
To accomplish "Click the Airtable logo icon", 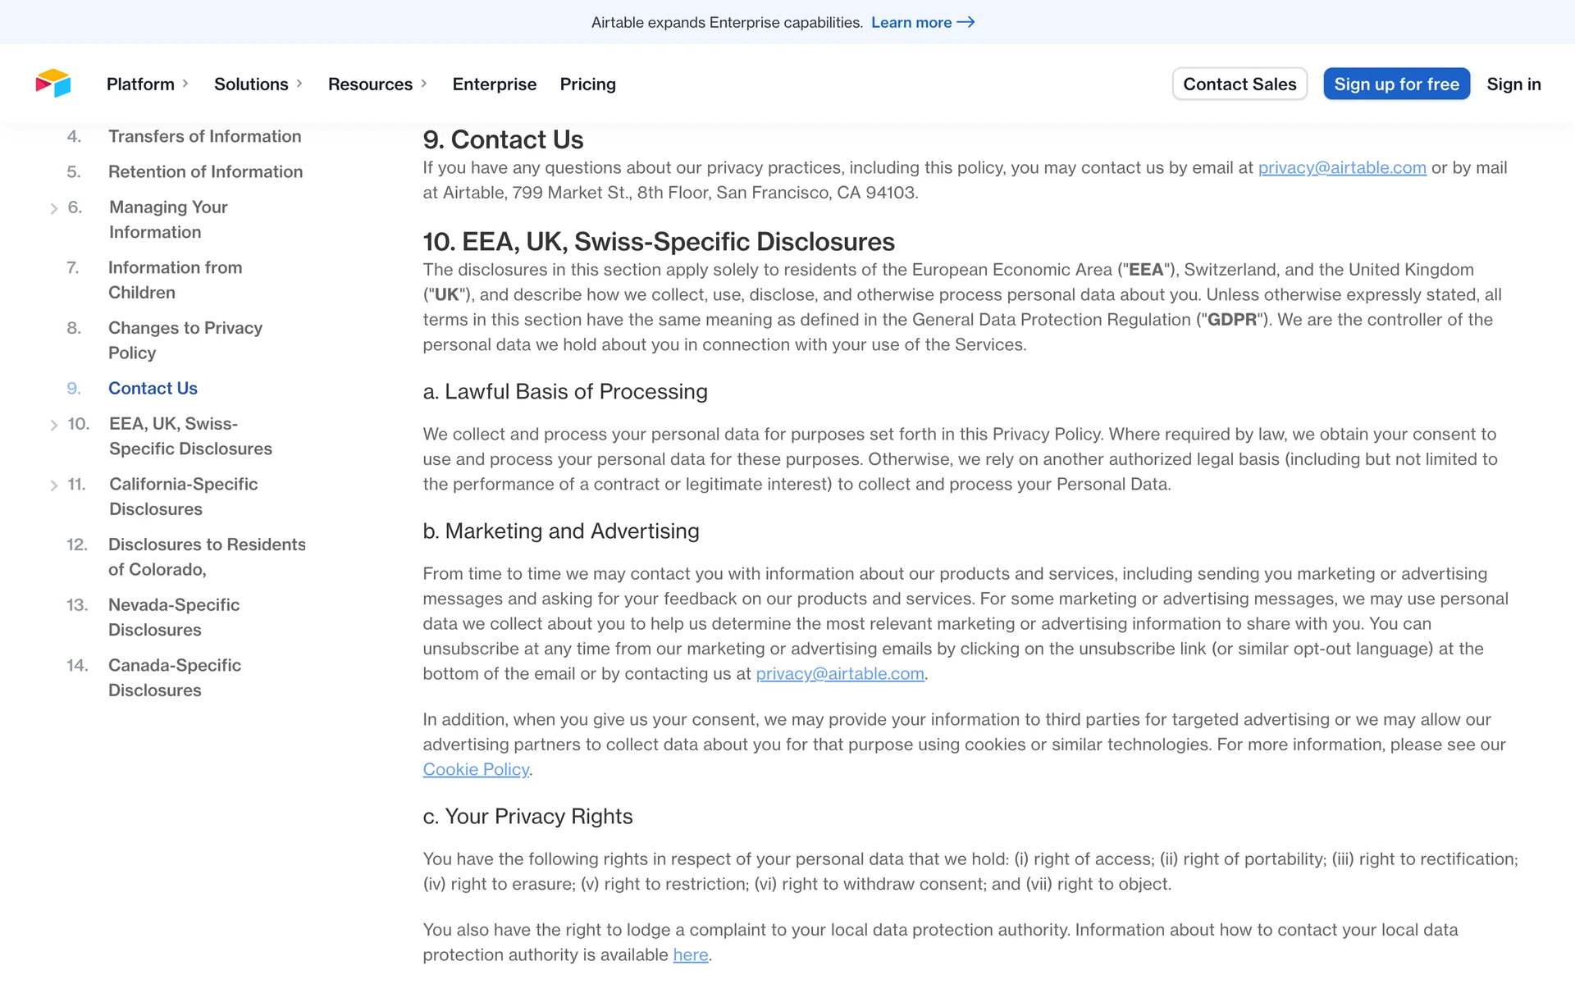I will (53, 84).
